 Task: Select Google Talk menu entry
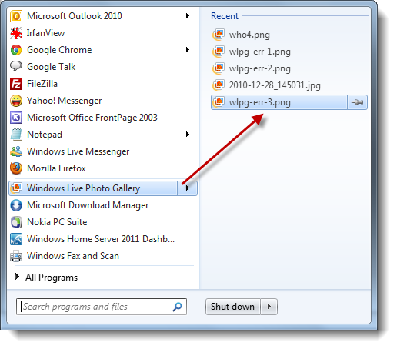(x=103, y=67)
